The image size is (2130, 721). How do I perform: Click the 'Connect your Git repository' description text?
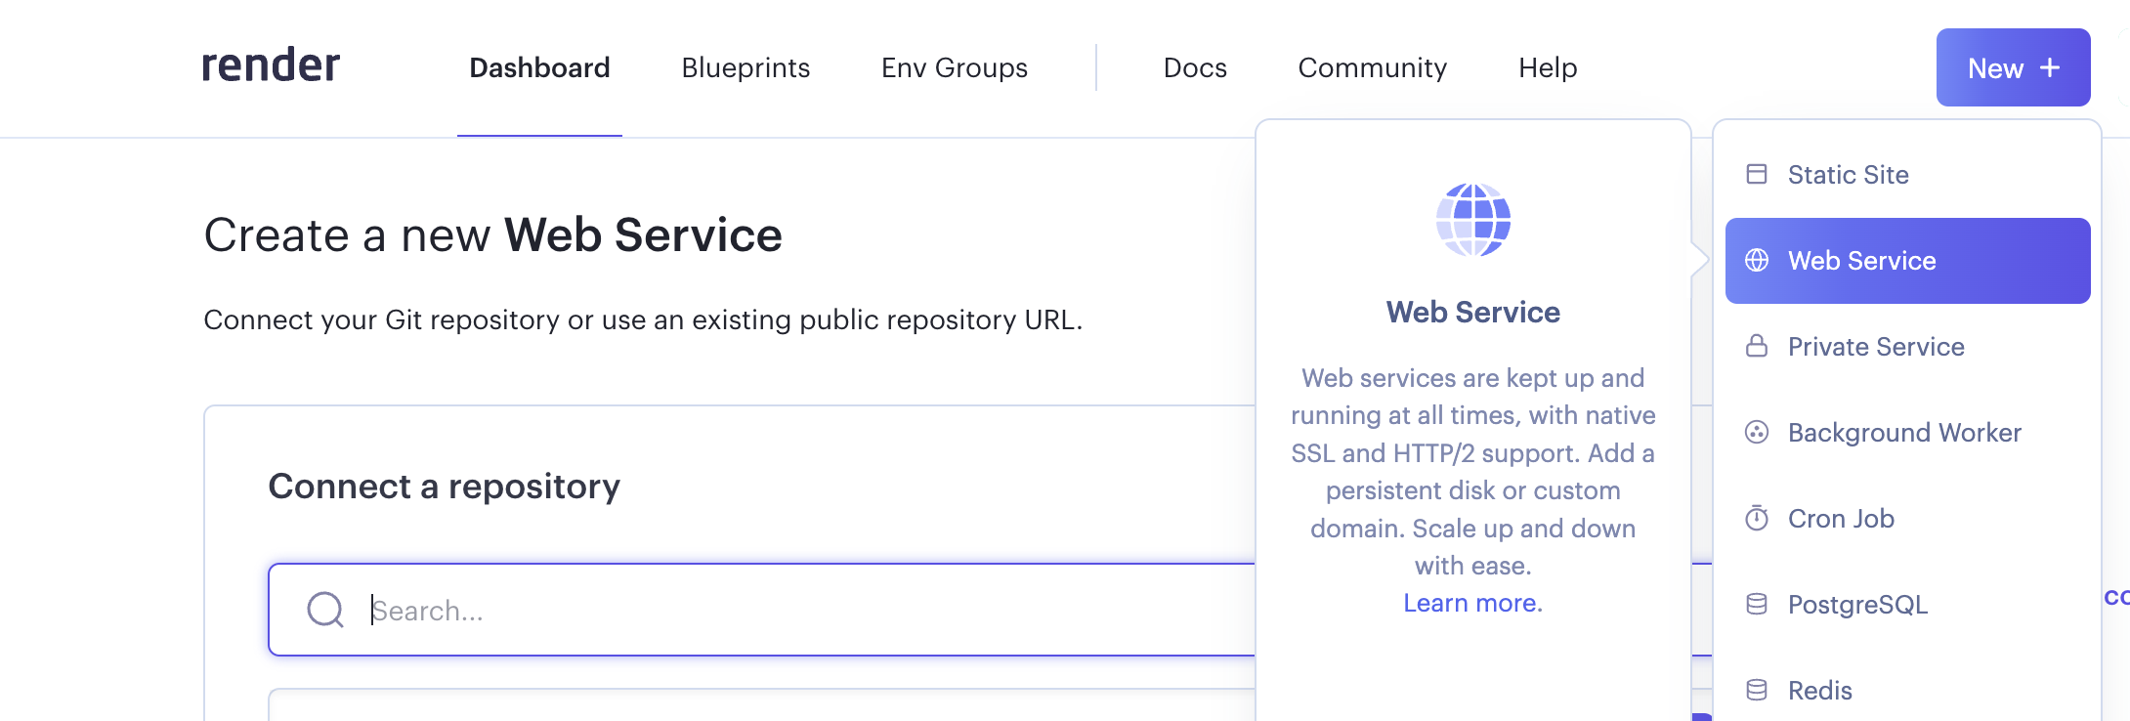coord(643,320)
